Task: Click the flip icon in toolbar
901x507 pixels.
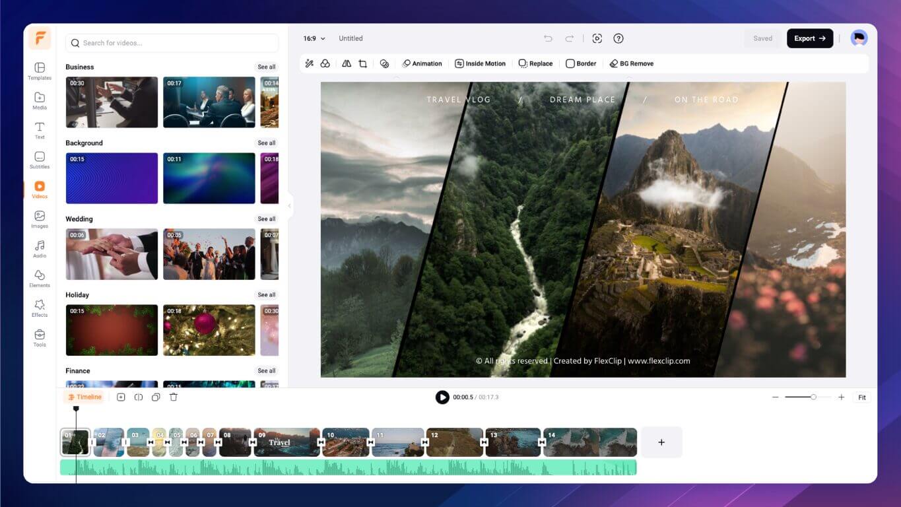Action: (x=347, y=64)
